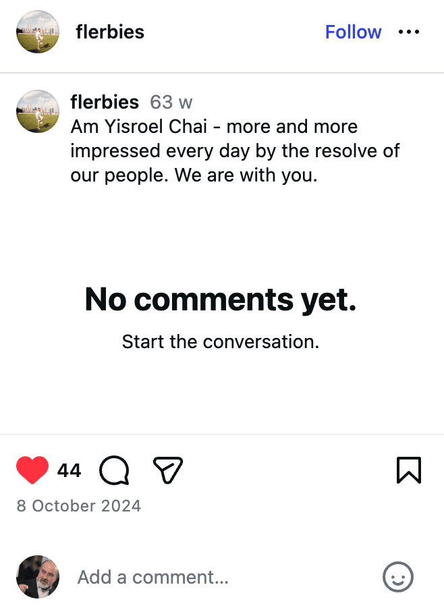444x614 pixels.
Task: Click your profile picture near comment box
Action: tap(38, 577)
